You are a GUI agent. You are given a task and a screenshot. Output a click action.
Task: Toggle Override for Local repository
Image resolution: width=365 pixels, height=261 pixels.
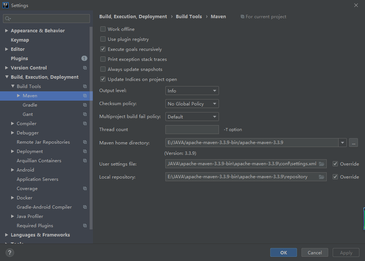(335, 177)
